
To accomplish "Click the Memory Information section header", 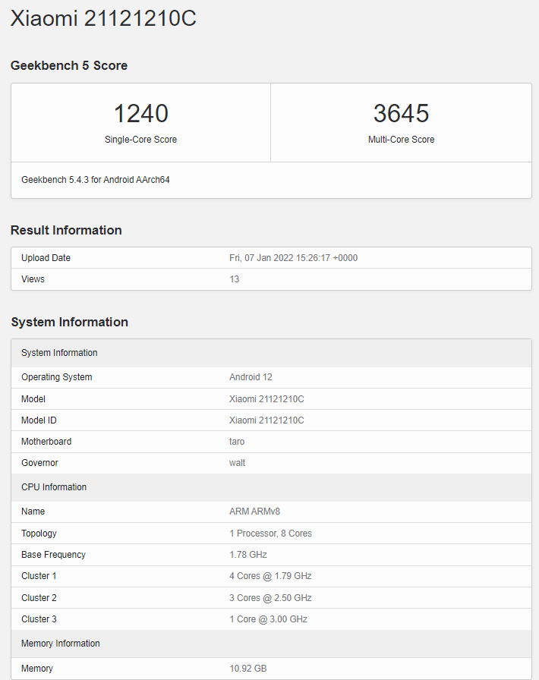I will (x=61, y=644).
